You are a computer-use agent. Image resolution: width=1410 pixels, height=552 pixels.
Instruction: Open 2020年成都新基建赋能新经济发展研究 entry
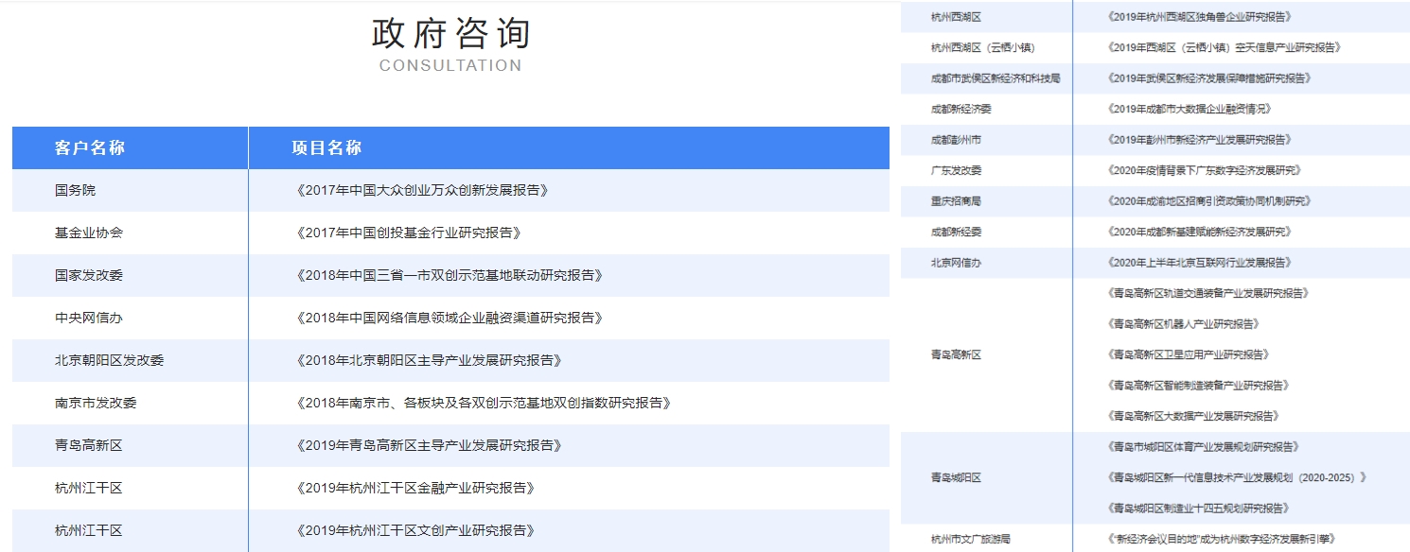click(x=1199, y=232)
